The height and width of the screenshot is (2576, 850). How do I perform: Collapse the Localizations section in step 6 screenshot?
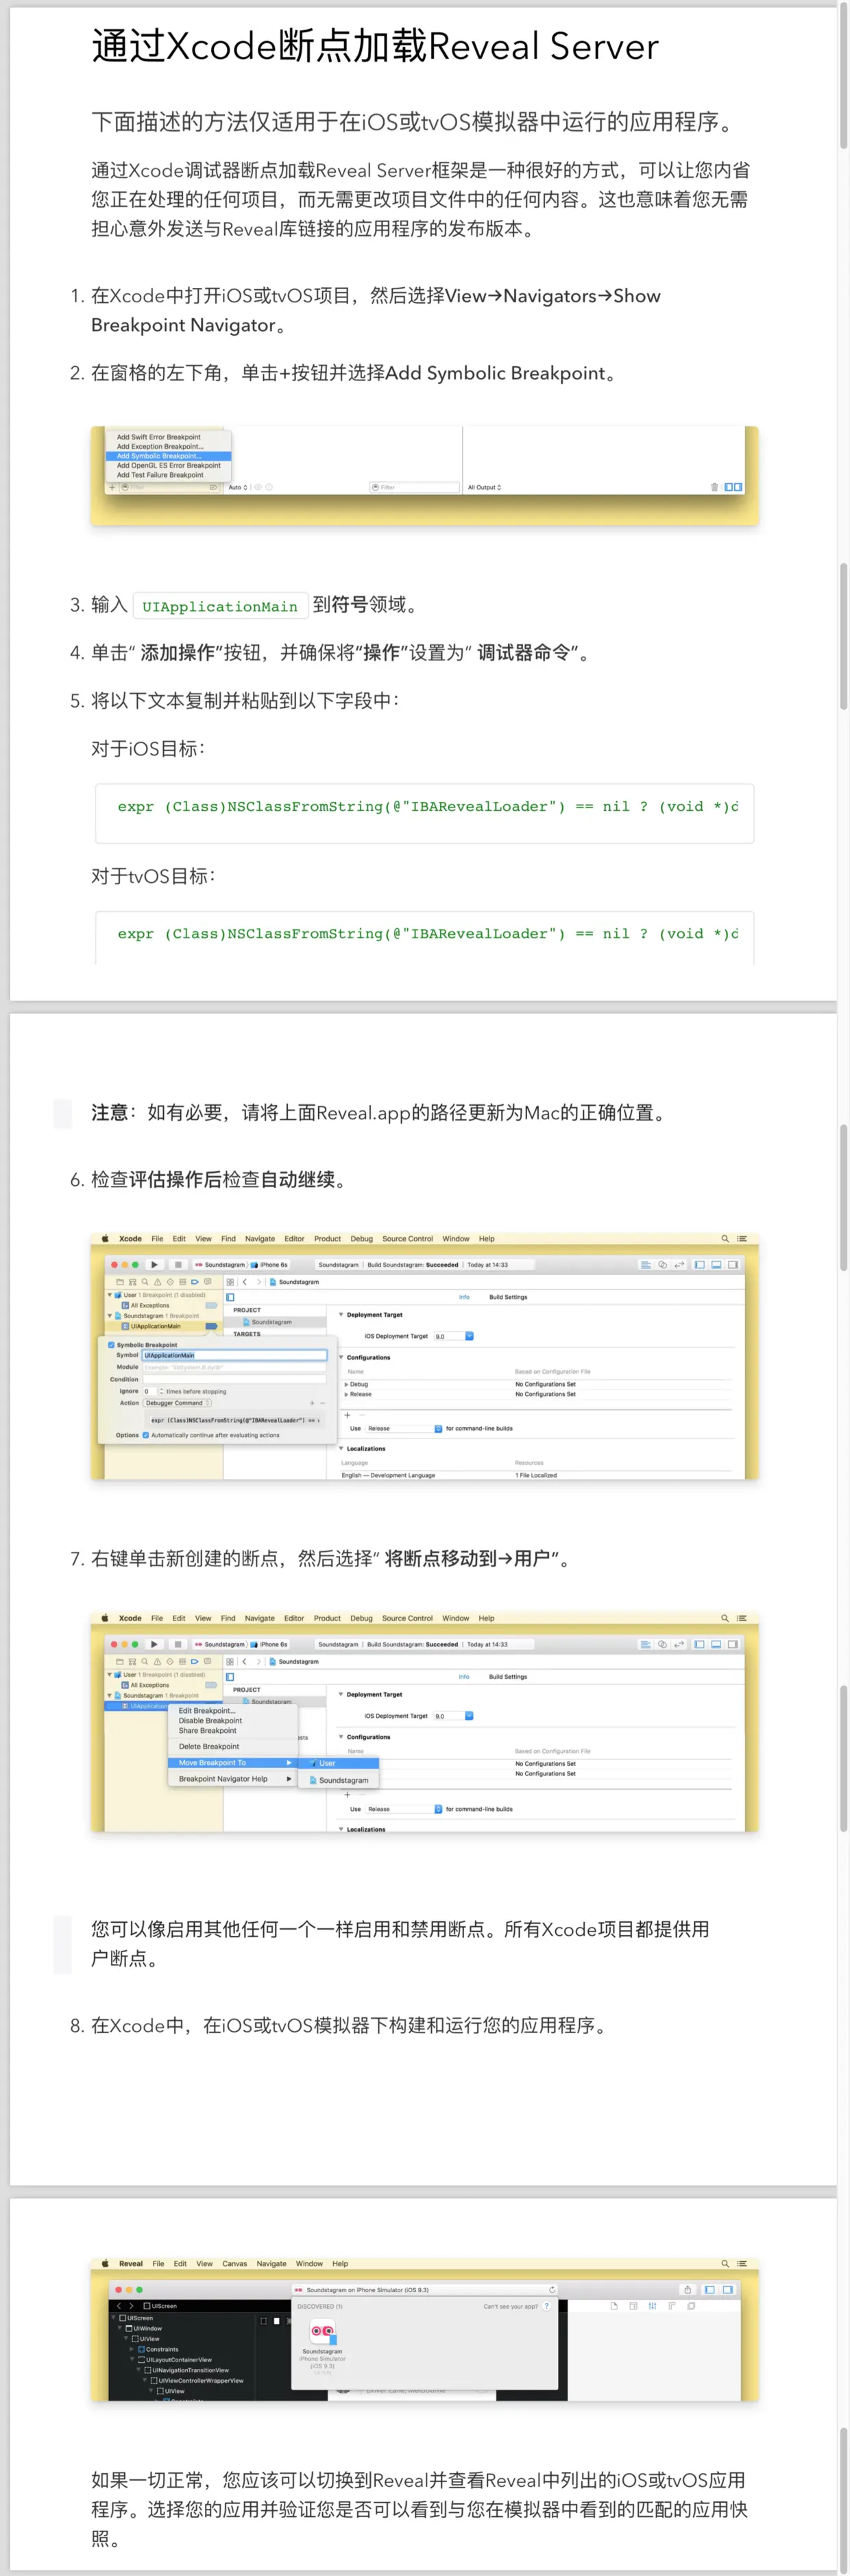point(341,1448)
